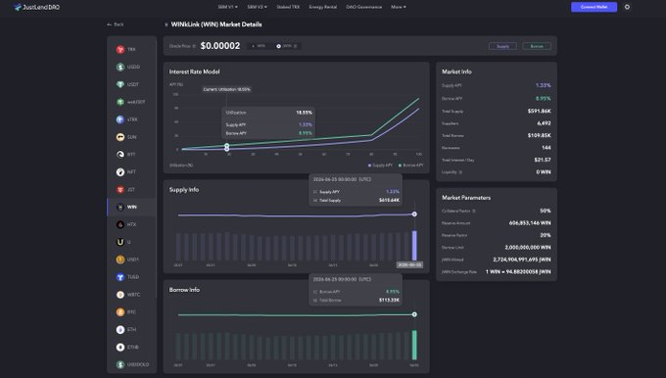This screenshot has height=378, width=666.
Task: Toggle Supply APY legend in rate chart
Action: pos(380,165)
